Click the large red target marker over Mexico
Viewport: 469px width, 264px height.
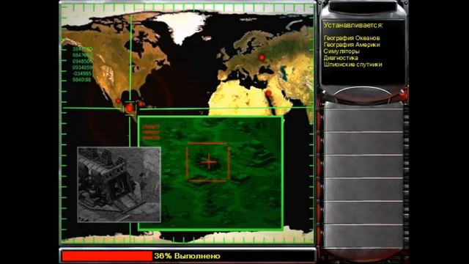tap(130, 108)
